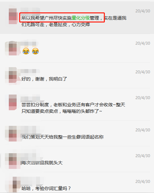Open avatar of the emoji message sender
154x193 pixels.
click(x=13, y=48)
